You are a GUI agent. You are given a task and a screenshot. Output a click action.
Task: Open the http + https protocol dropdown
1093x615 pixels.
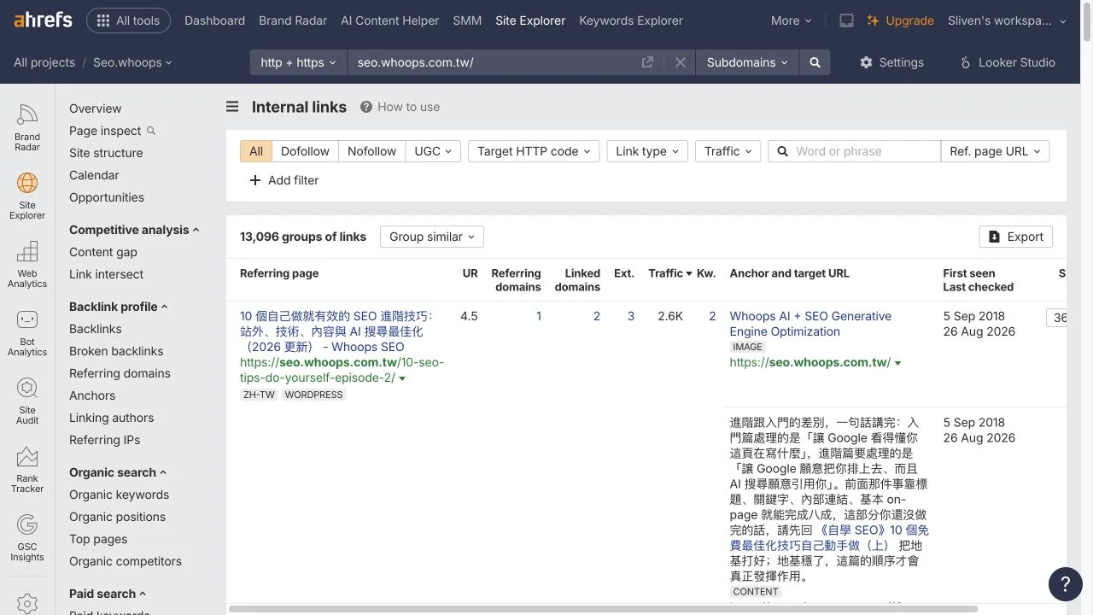[x=298, y=62]
